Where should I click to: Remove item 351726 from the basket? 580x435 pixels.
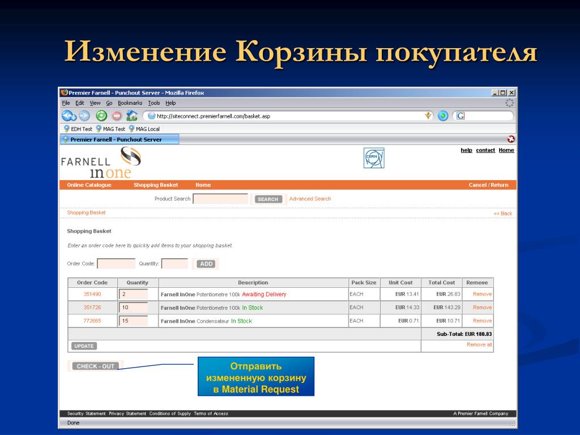tap(483, 308)
